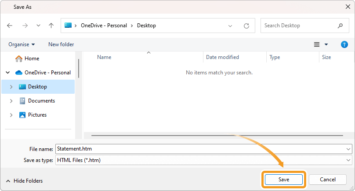Select Desktop in the address path
The height and width of the screenshot is (191, 355).
146,26
